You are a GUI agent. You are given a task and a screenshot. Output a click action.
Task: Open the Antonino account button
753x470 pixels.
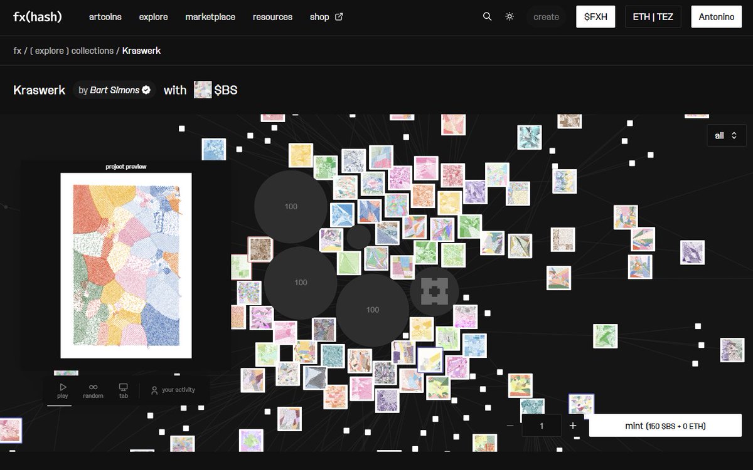716,17
